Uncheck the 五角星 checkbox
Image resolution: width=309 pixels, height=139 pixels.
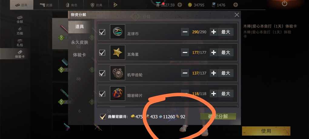(102, 53)
